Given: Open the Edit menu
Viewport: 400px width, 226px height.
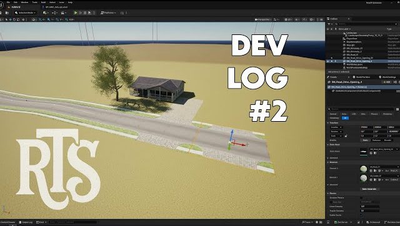Looking at the screenshot, I should click(16, 2).
